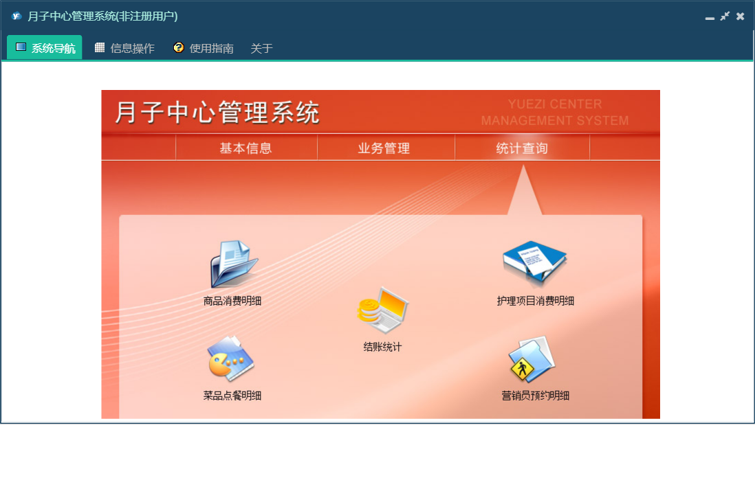Click the grid icon beside 信息操作
Screen dimensions: 755x500
point(100,47)
